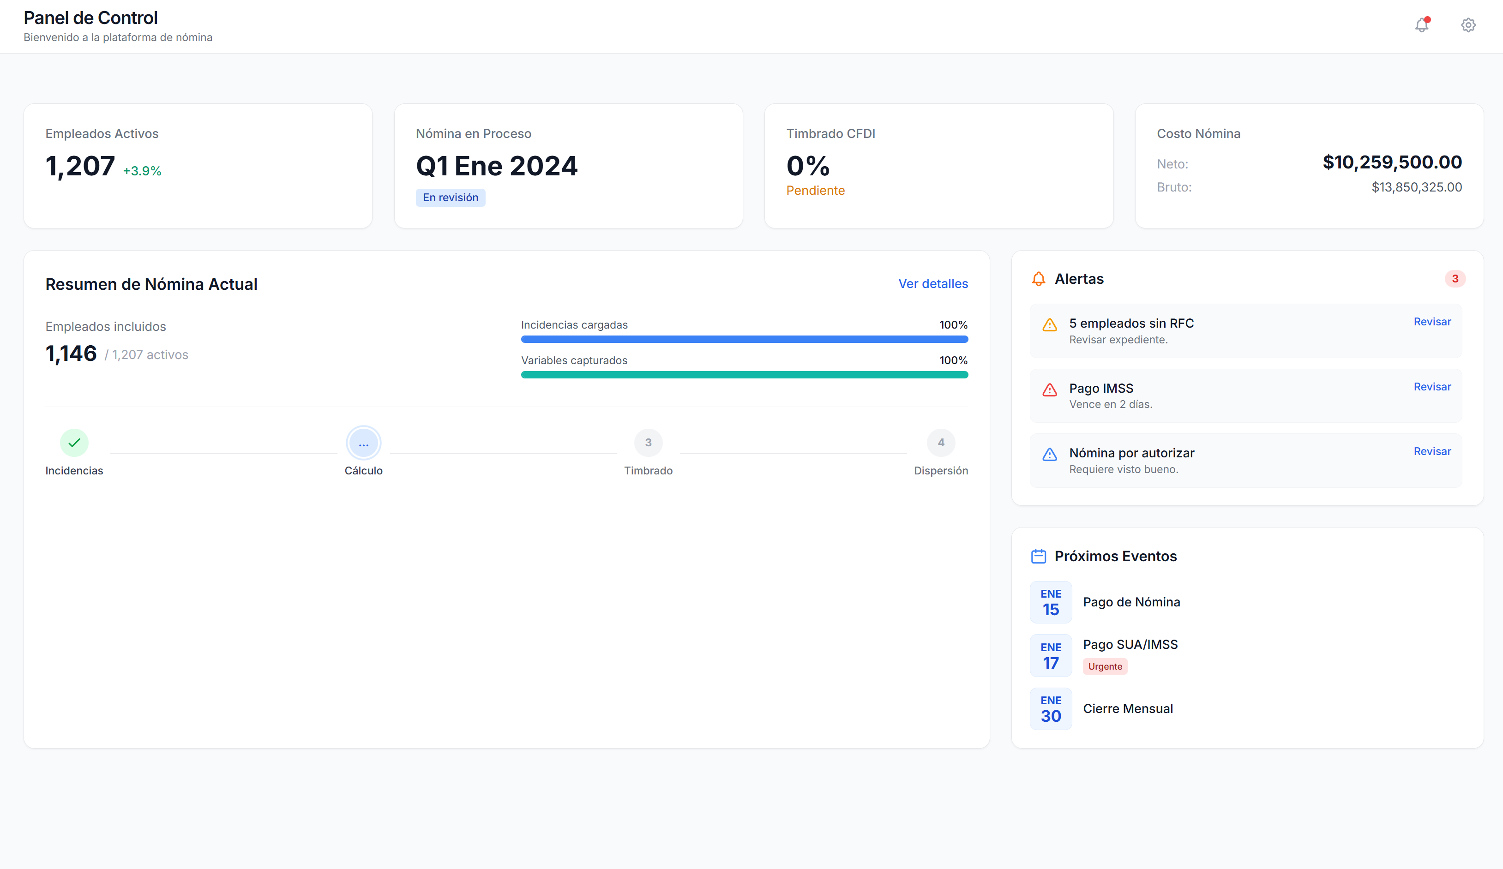Select step 3 Timbrado
This screenshot has width=1503, height=869.
648,443
